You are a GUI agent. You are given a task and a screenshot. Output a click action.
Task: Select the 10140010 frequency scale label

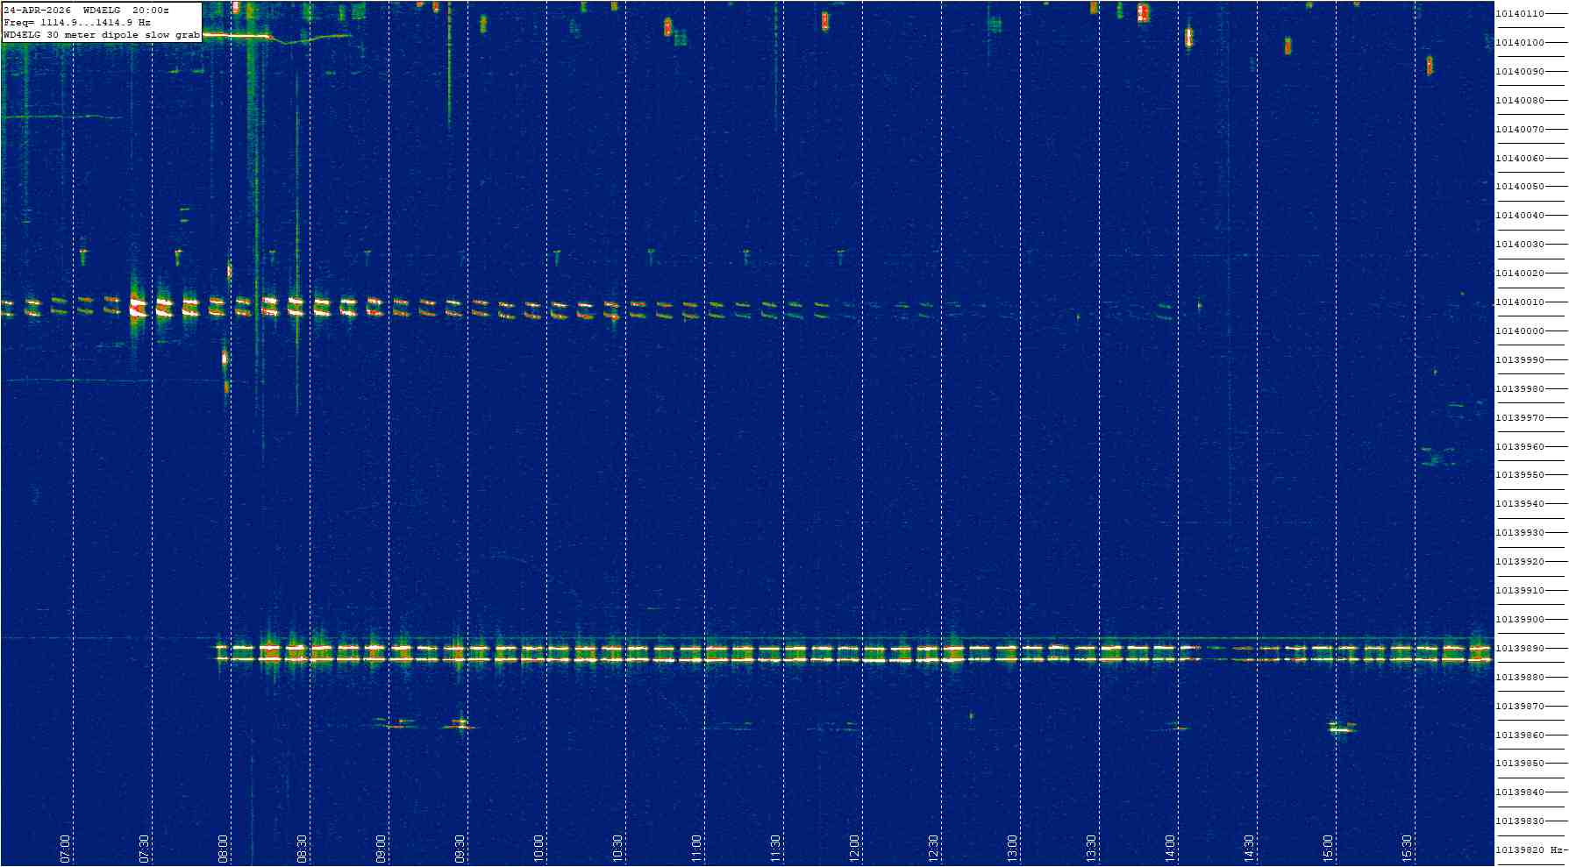pyautogui.click(x=1520, y=302)
